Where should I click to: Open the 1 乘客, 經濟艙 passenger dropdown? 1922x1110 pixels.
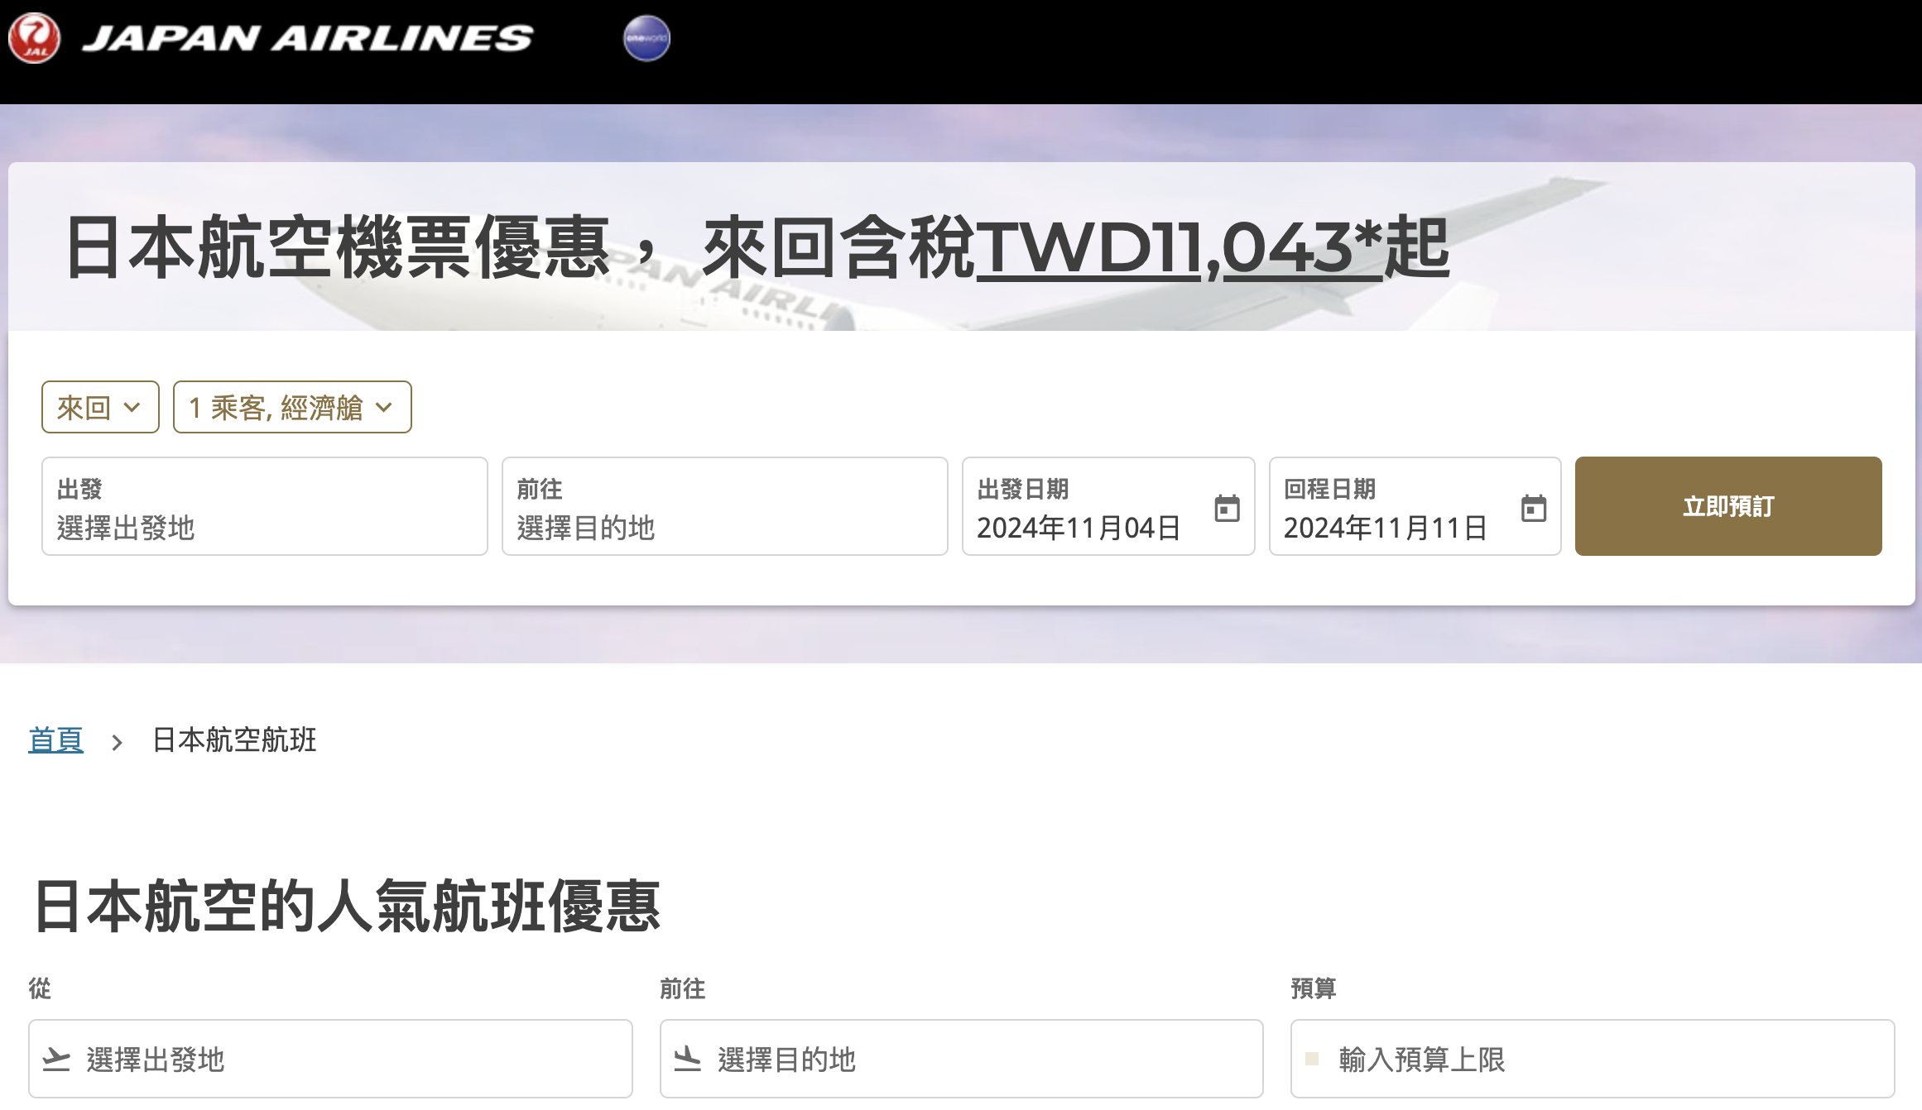click(291, 407)
